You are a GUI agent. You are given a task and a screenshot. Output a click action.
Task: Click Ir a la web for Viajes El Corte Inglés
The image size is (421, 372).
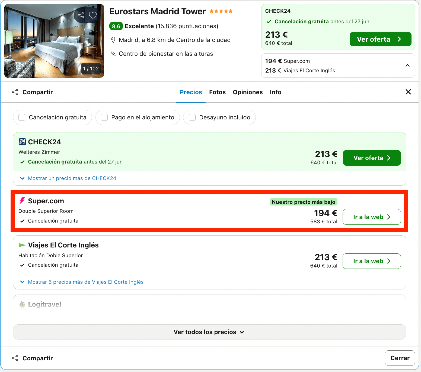[372, 261]
